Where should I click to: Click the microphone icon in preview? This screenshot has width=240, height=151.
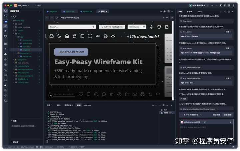pyautogui.click(x=151, y=27)
